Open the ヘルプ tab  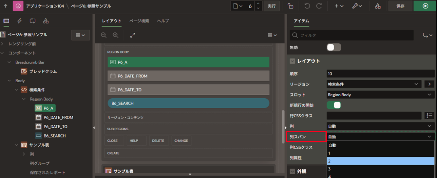click(163, 21)
